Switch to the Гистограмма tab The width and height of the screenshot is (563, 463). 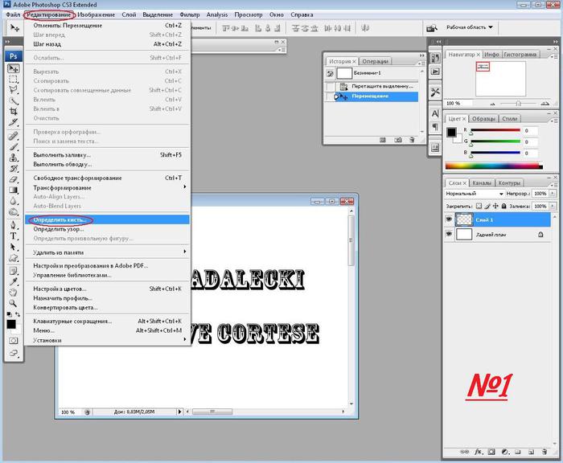coord(520,54)
